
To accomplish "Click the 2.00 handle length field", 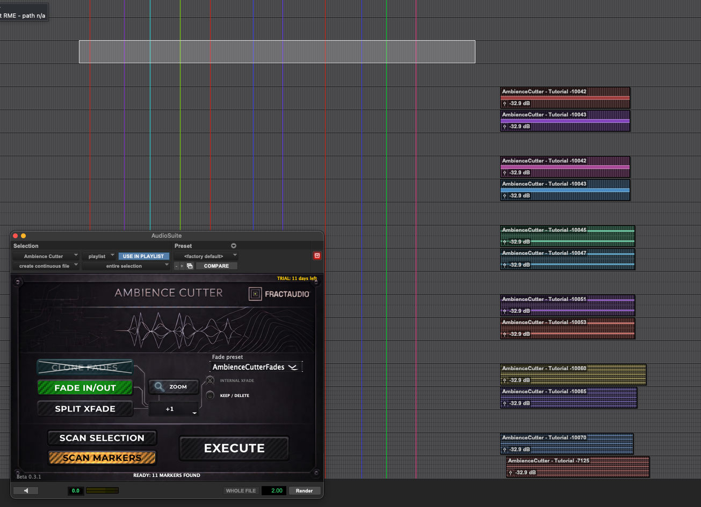I will tap(274, 491).
